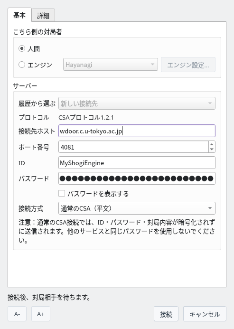Decrease font size with A- button

tap(17, 314)
